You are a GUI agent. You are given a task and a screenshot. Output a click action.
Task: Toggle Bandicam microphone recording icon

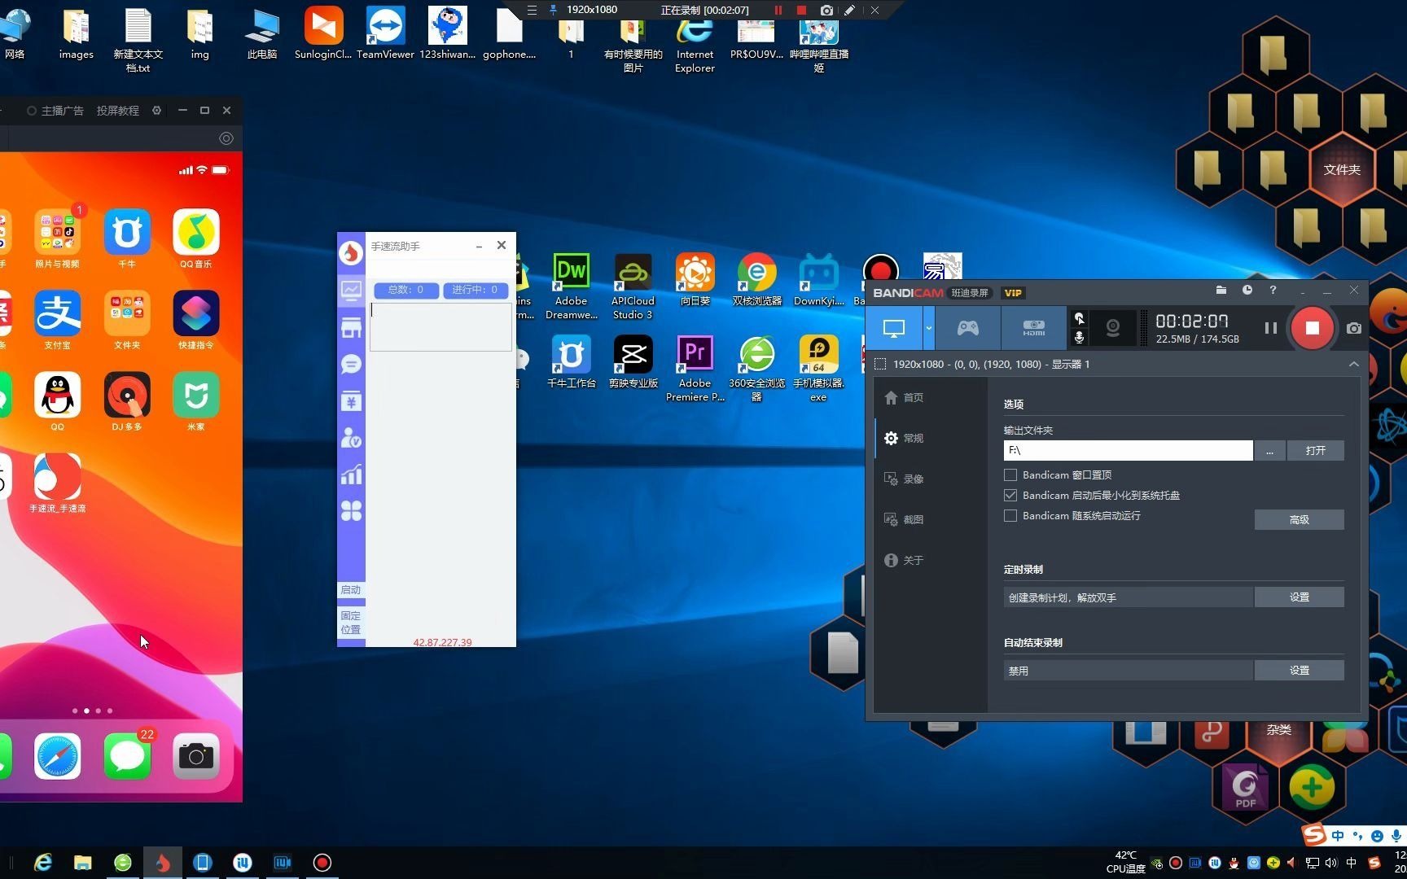pyautogui.click(x=1079, y=337)
